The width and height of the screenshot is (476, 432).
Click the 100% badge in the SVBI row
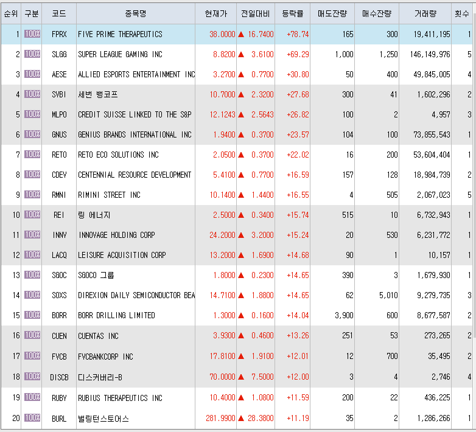pyautogui.click(x=32, y=94)
